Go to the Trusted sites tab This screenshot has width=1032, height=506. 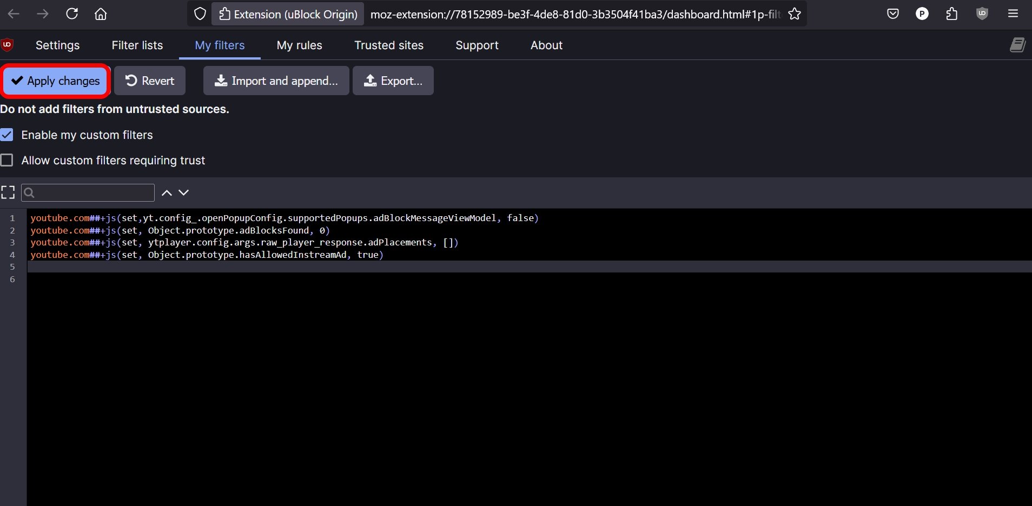point(389,45)
